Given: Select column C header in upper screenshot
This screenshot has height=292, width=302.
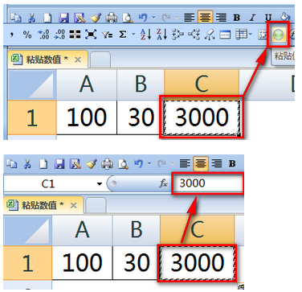Looking at the screenshot, I should tap(202, 84).
